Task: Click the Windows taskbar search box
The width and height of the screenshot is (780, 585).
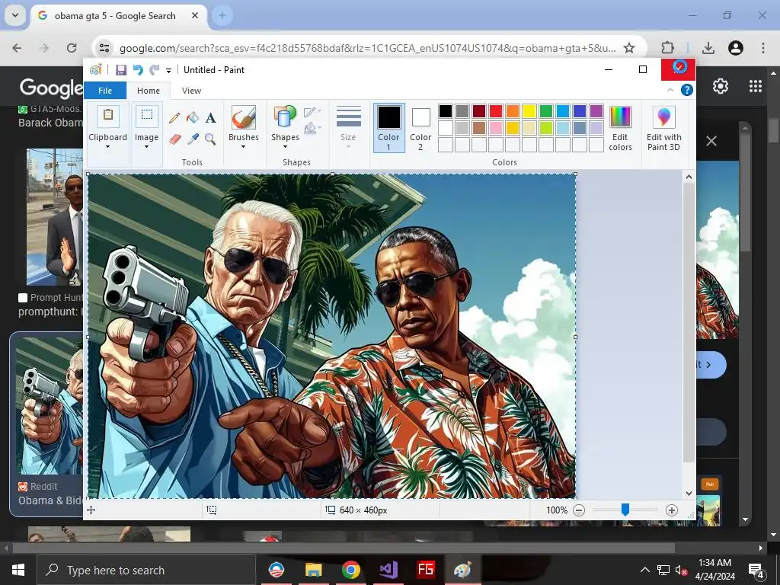Action: [146, 570]
